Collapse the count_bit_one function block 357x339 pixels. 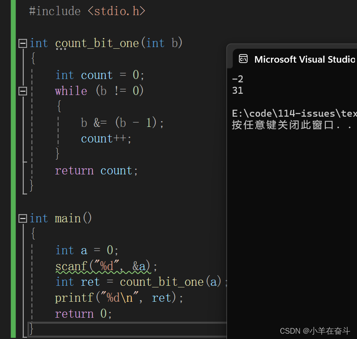[23, 43]
